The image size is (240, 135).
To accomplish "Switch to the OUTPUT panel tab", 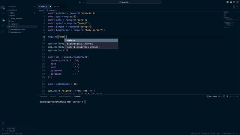I will pyautogui.click(x=53, y=96).
